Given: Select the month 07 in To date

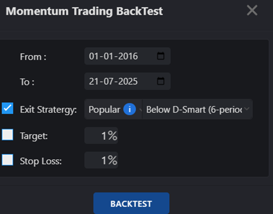Looking at the screenshot, I should (x=109, y=81).
